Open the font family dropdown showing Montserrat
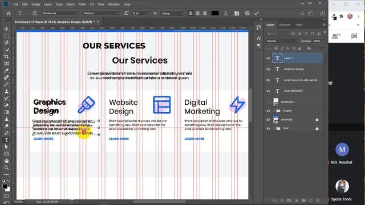The width and height of the screenshot is (365, 205). click(61, 13)
